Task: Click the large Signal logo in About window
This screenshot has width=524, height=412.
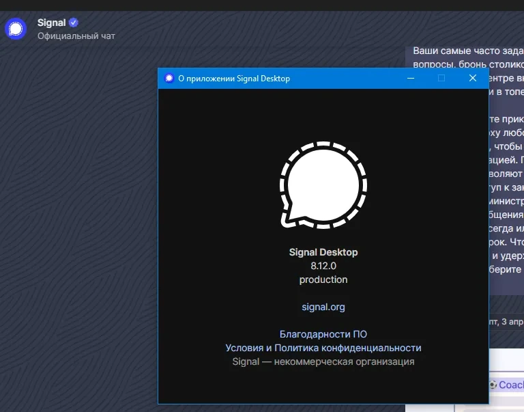Action: click(x=323, y=185)
